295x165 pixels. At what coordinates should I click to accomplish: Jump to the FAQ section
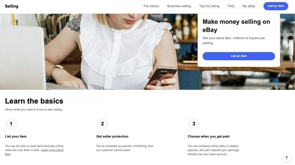point(231,6)
